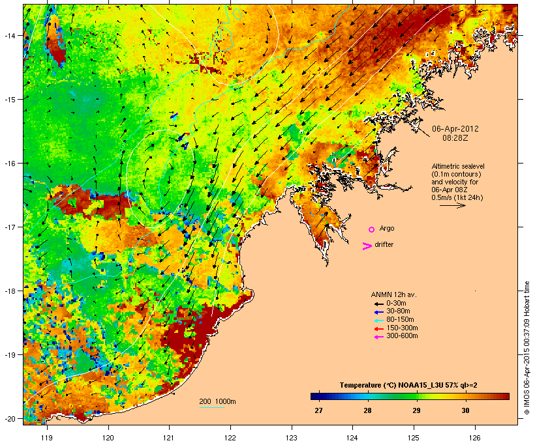Image resolution: width=535 pixels, height=443 pixels.
Task: Click longitude axis label 119
Action: (47, 438)
